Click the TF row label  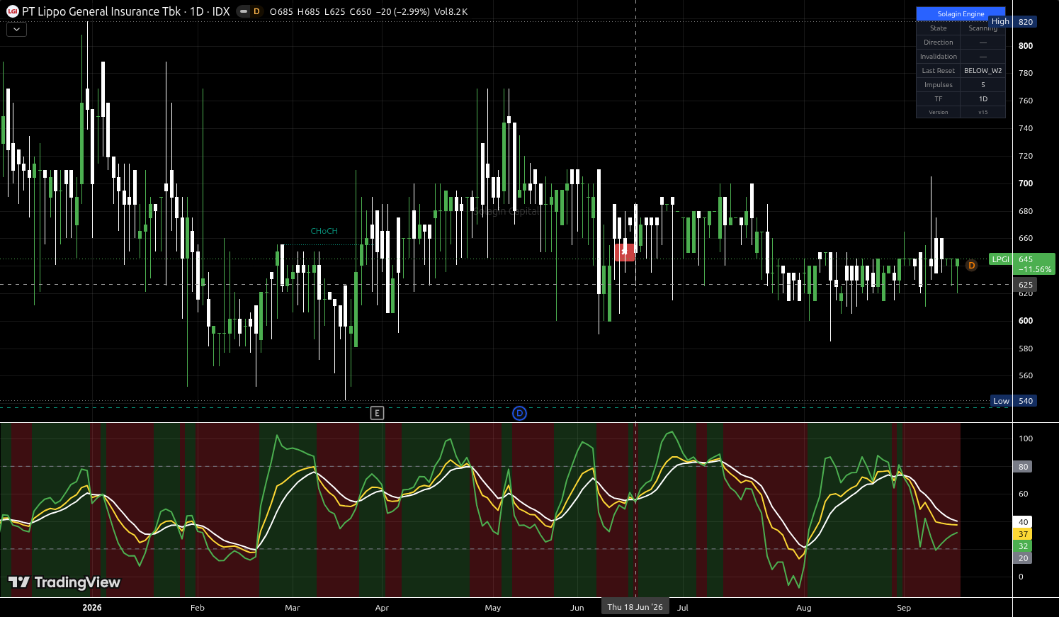(x=938, y=99)
